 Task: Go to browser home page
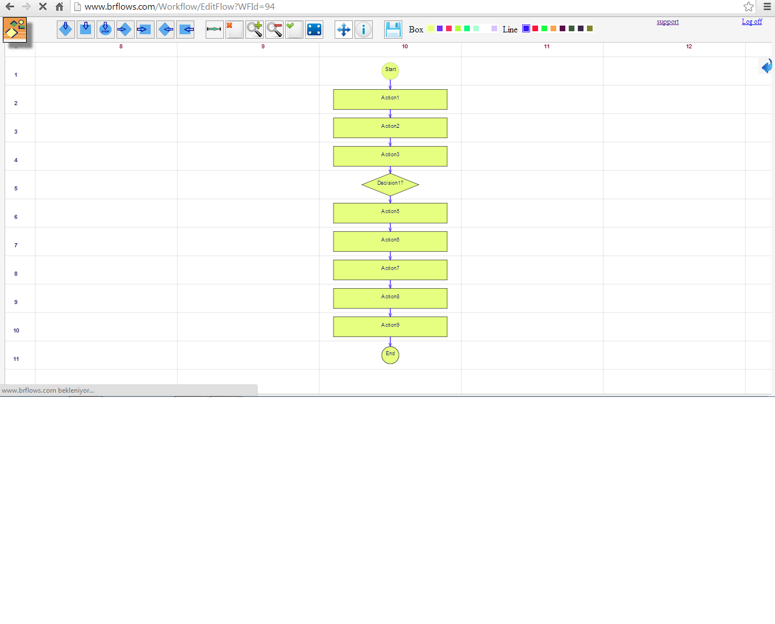tap(59, 7)
